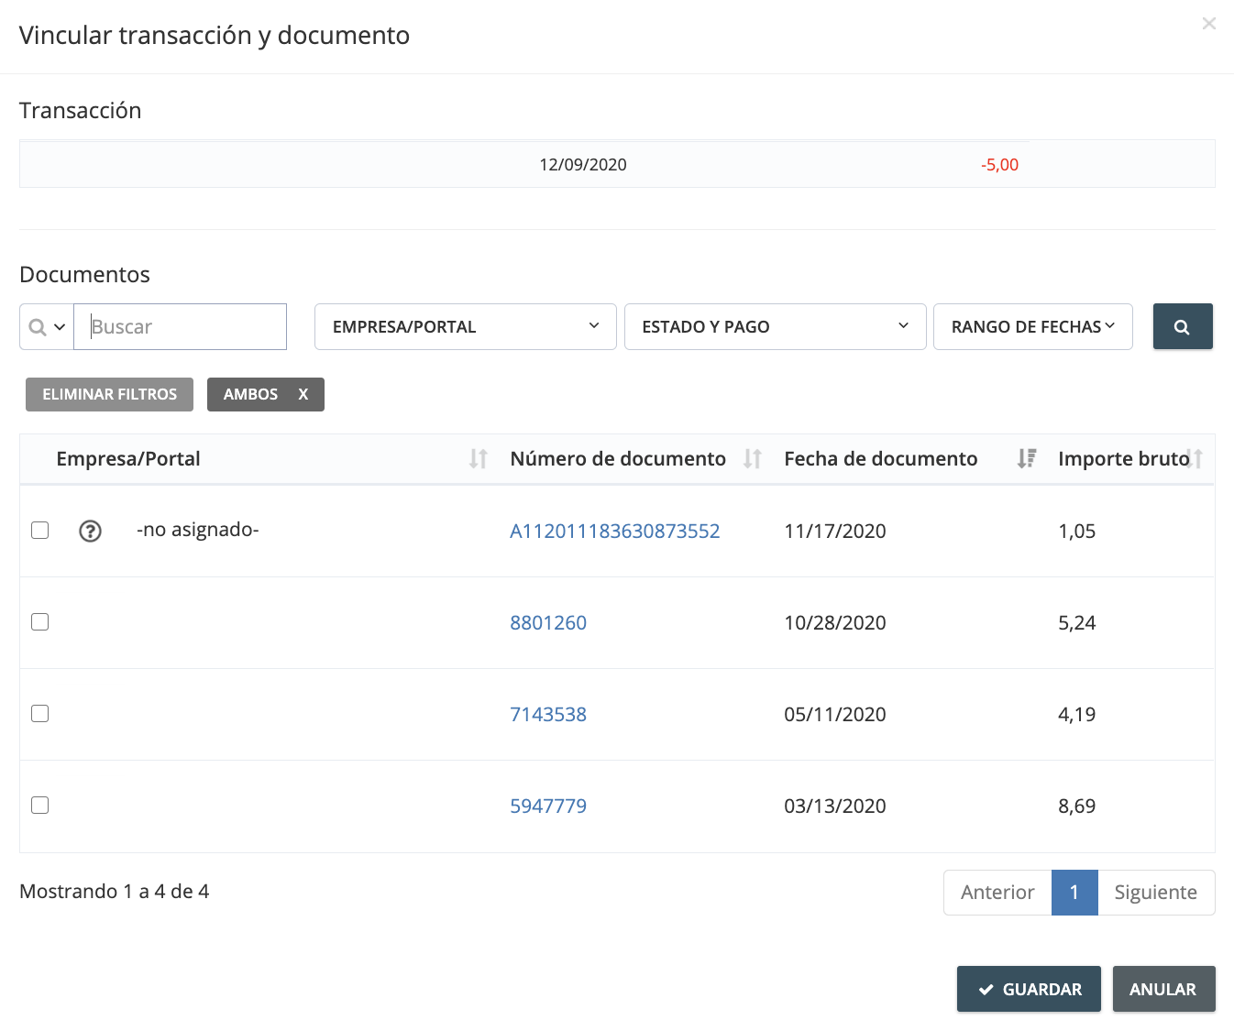
Task: Expand the EMPRESA/PORTAL dropdown
Action: tap(465, 326)
